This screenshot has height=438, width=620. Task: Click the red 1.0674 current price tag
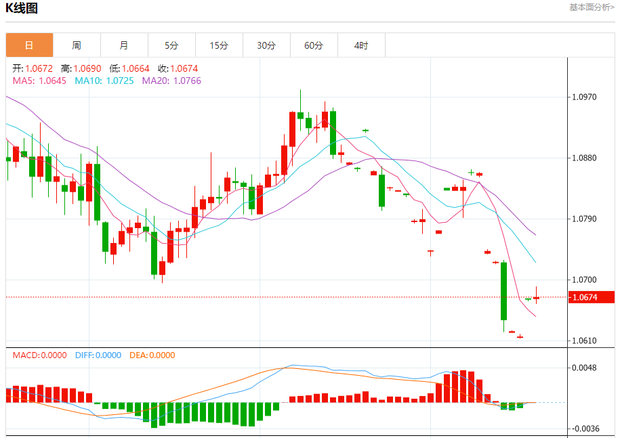(591, 297)
